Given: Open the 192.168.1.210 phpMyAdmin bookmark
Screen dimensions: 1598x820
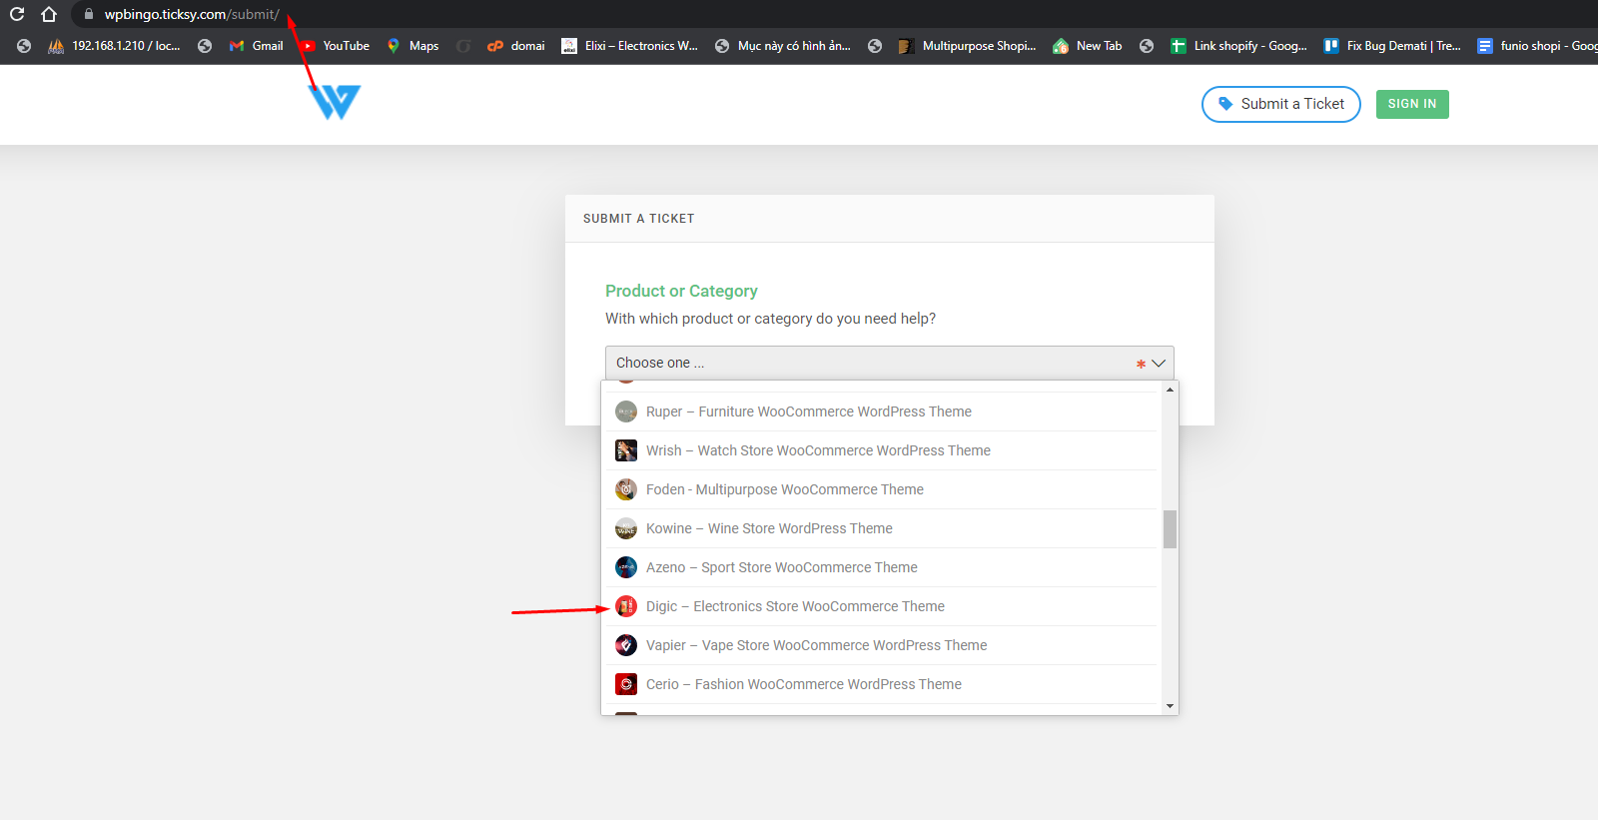Looking at the screenshot, I should point(115,46).
